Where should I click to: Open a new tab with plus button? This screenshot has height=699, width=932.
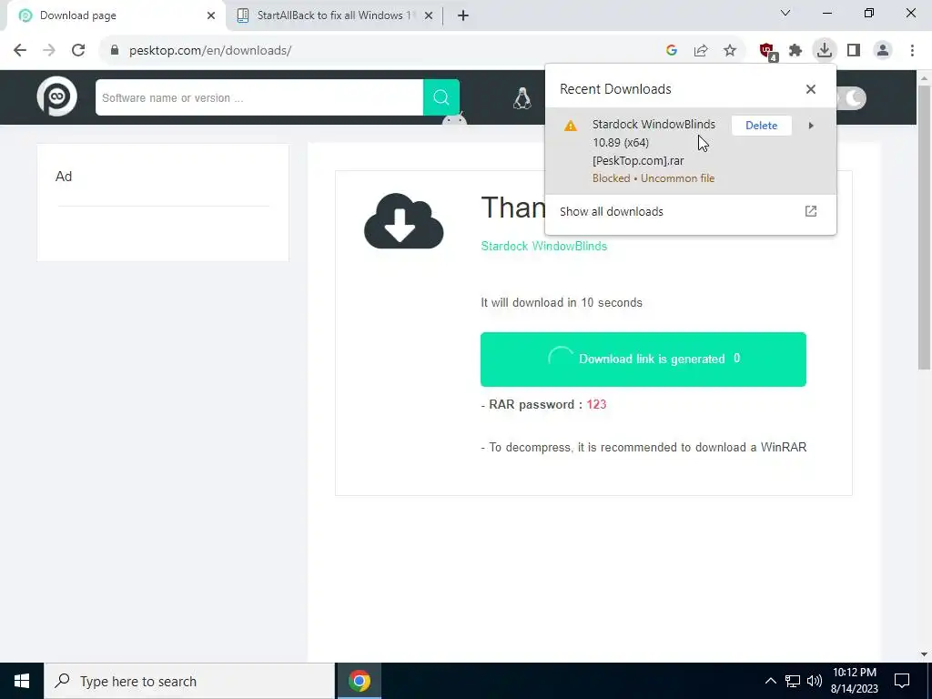pos(463,15)
